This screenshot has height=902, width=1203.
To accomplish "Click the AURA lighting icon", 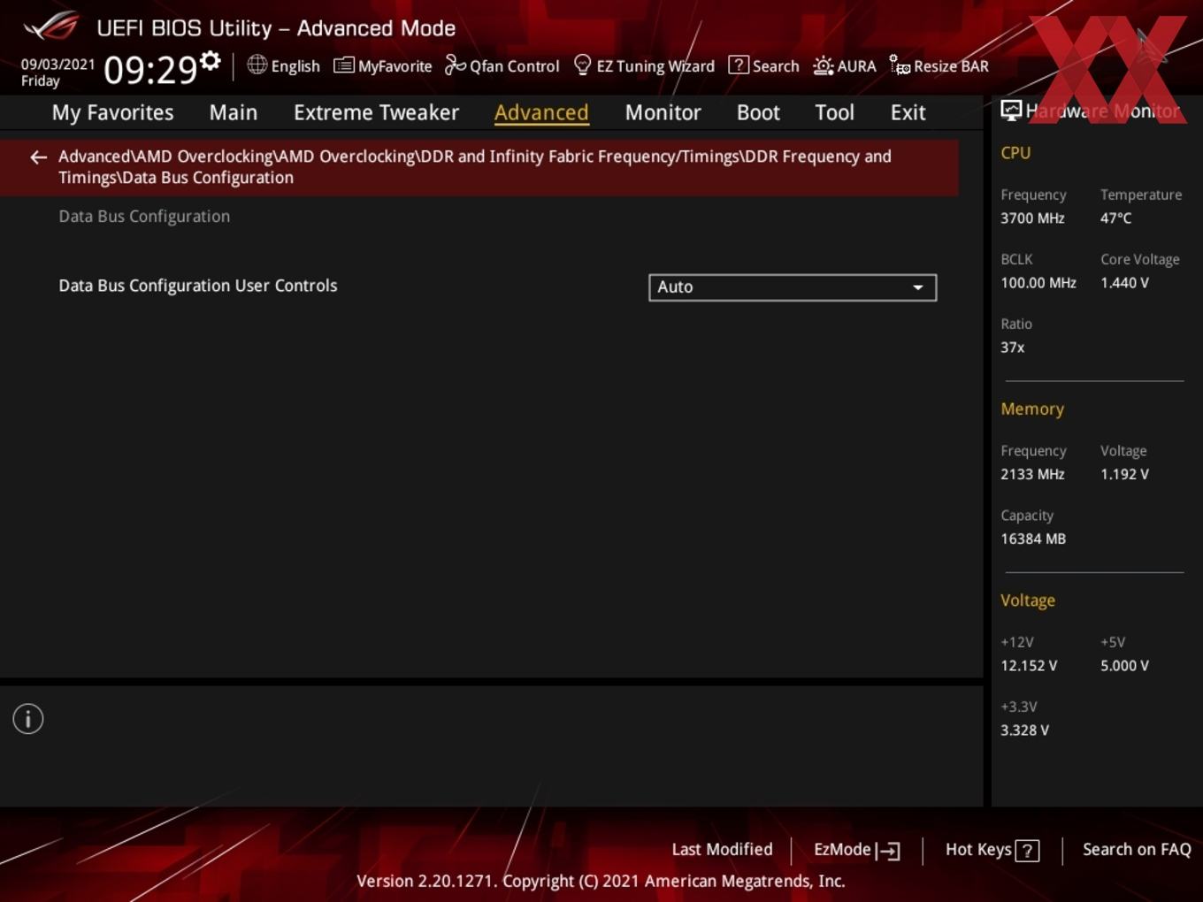I will point(823,65).
